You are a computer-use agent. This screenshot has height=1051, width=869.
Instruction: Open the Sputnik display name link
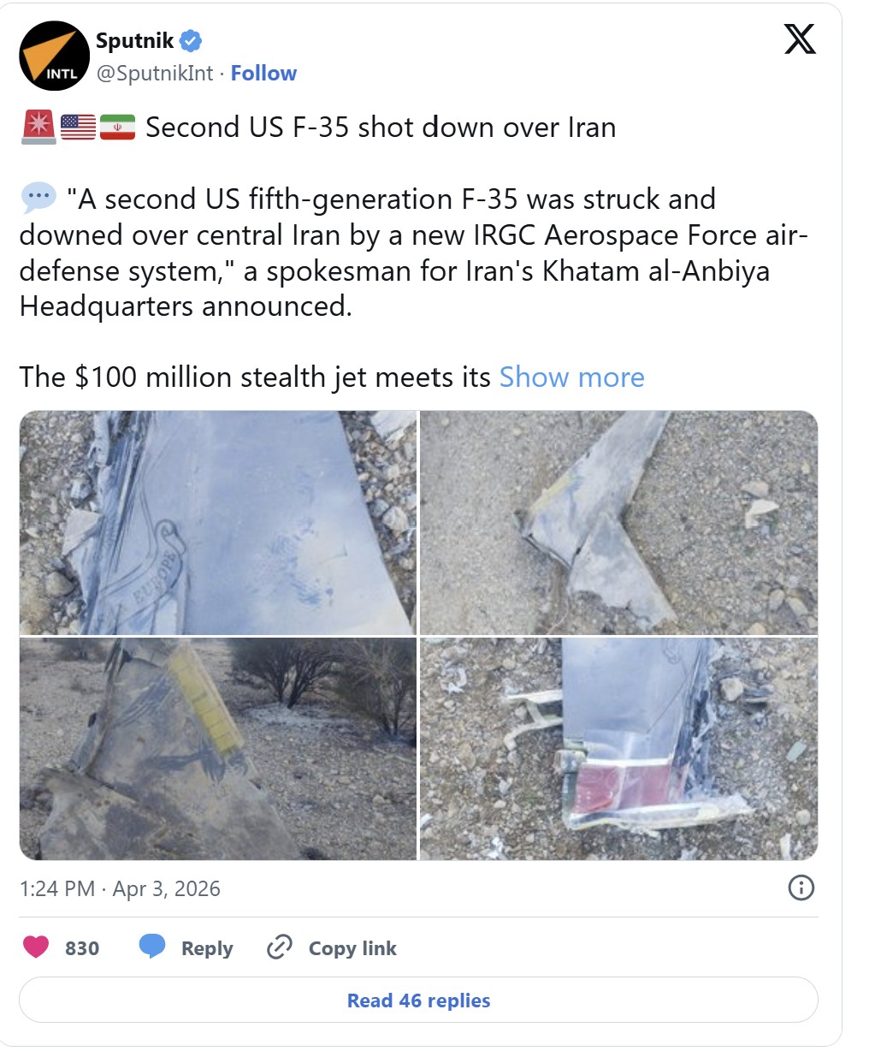(135, 40)
